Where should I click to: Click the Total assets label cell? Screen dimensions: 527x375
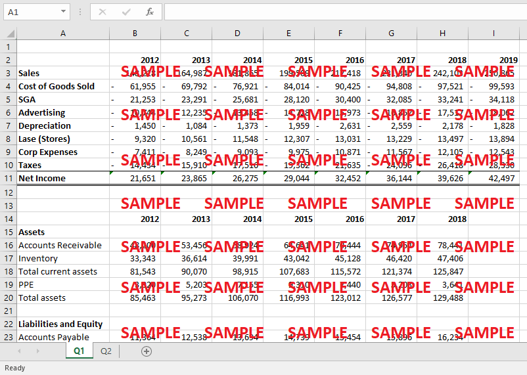63,298
